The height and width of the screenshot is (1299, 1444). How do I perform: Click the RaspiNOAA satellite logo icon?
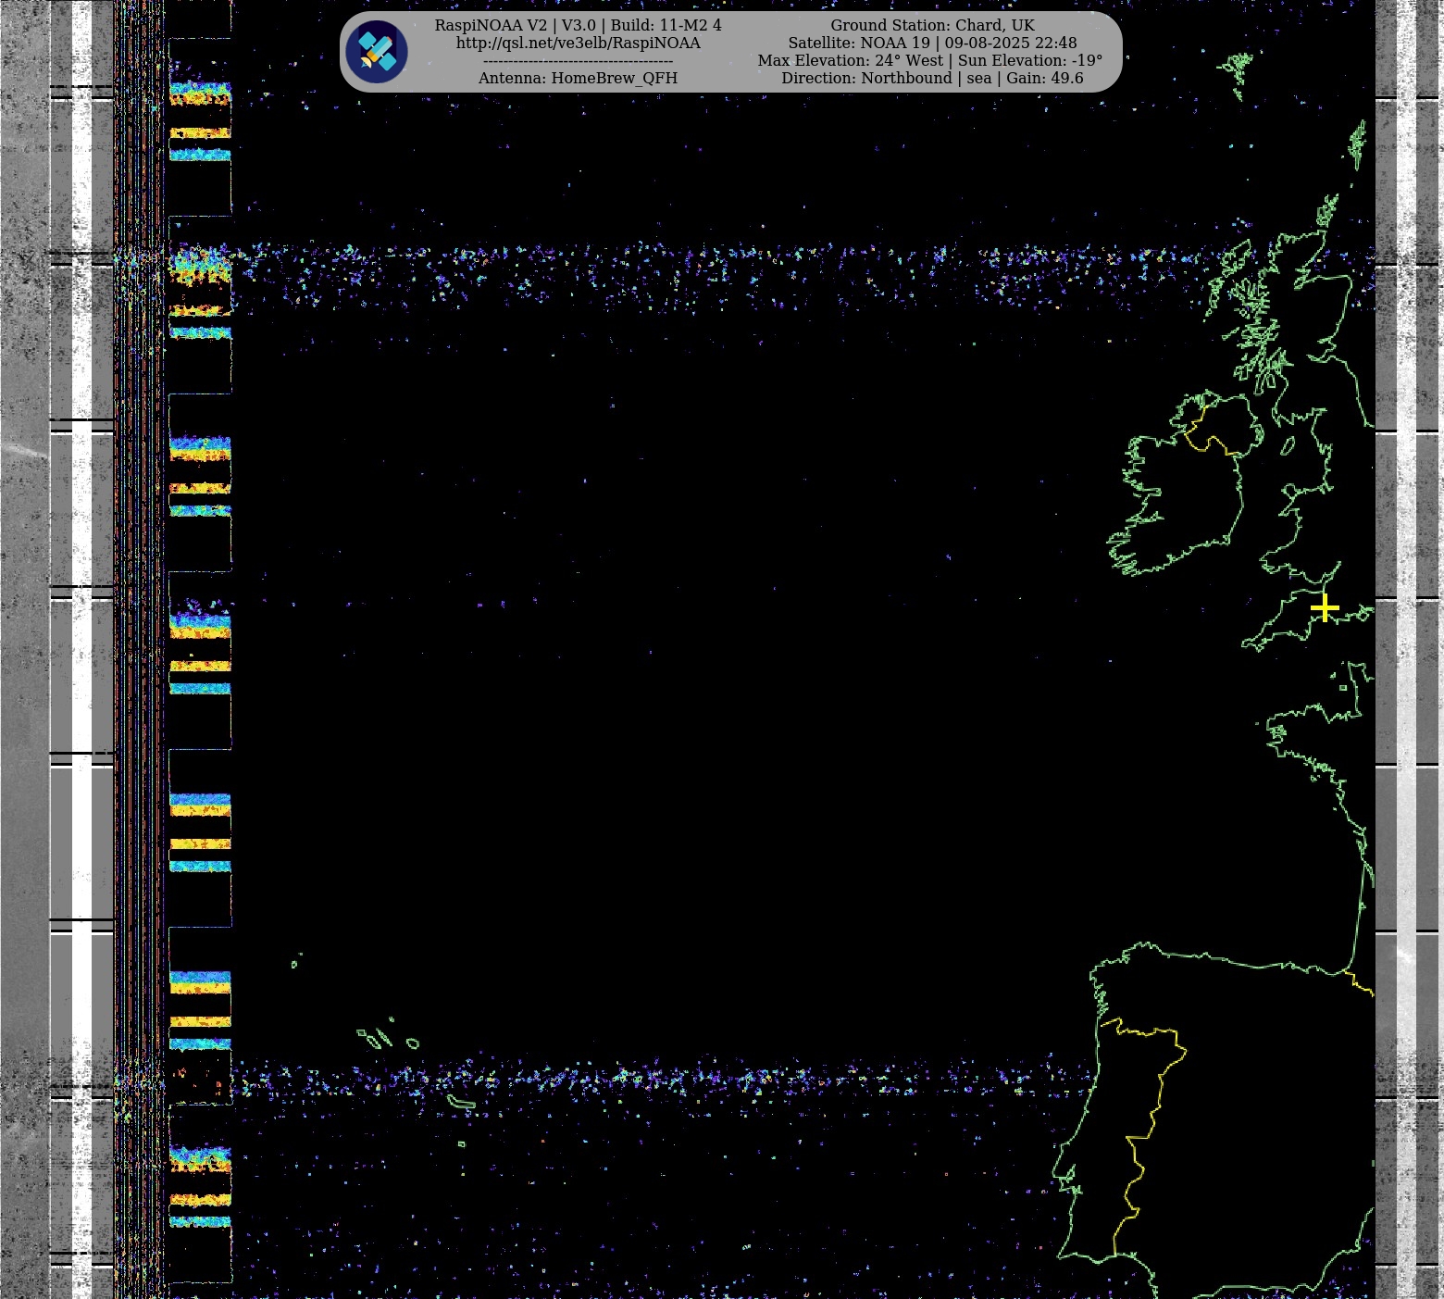click(x=377, y=52)
